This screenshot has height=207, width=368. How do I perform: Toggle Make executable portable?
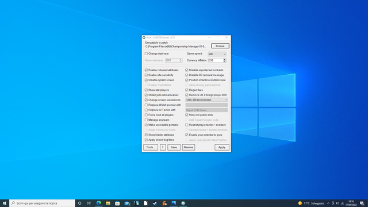[146, 125]
